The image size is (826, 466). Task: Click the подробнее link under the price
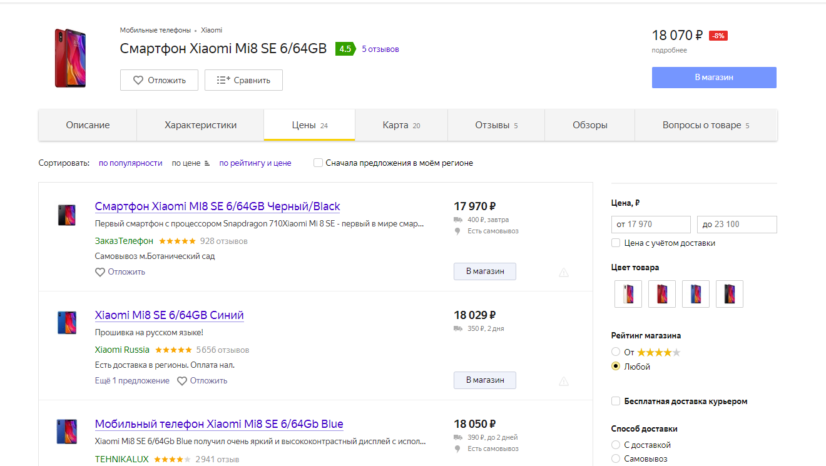(x=669, y=50)
